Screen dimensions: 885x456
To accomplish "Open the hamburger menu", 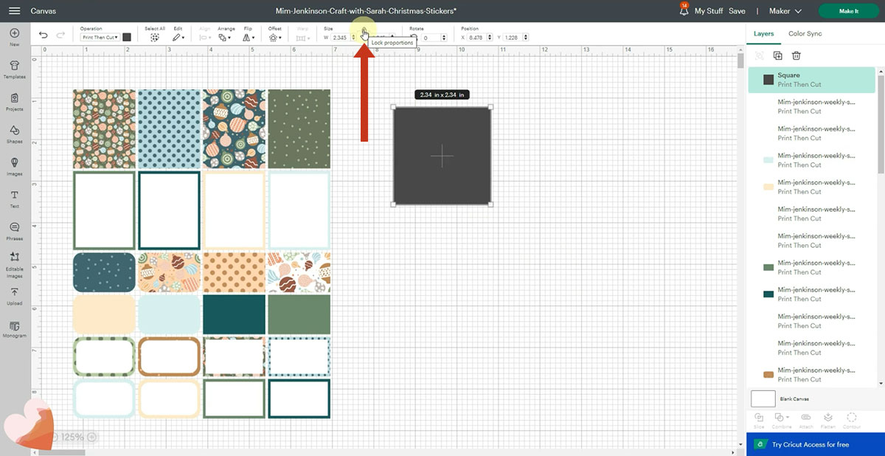I will coord(15,11).
